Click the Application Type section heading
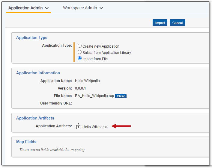 tap(32, 37)
